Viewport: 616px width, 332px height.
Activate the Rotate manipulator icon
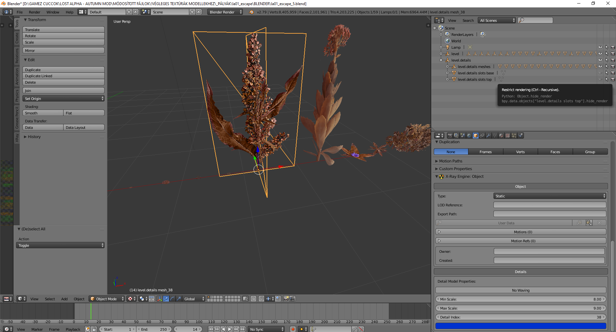(172, 299)
